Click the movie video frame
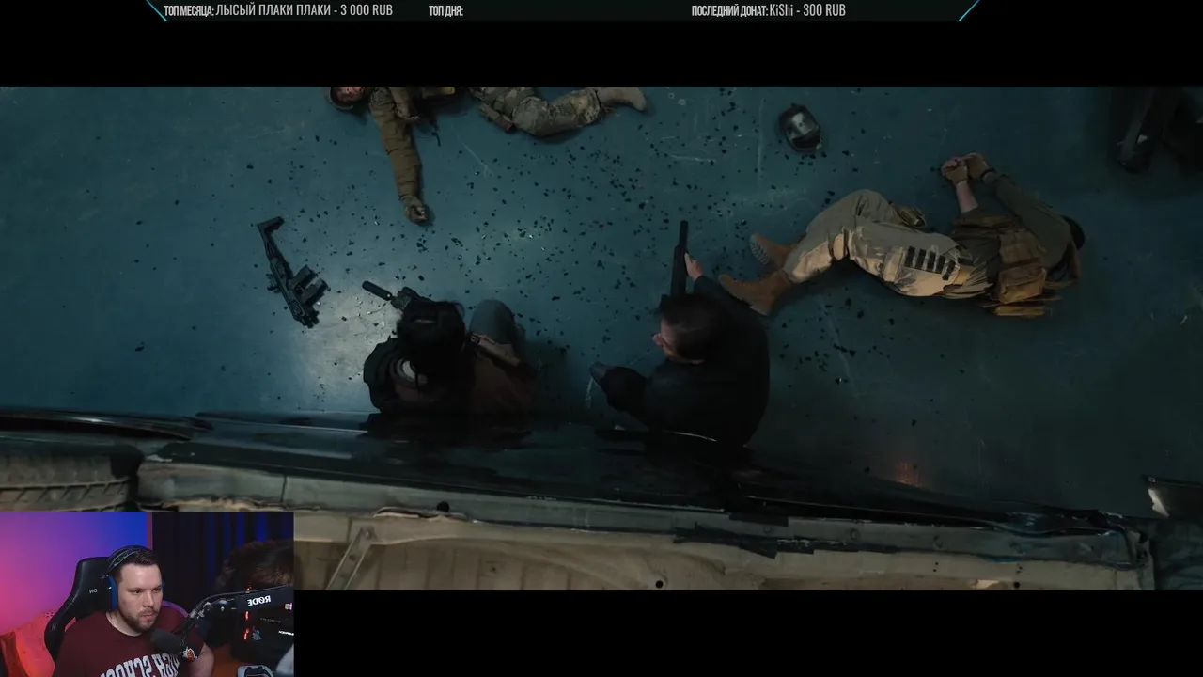 601,338
